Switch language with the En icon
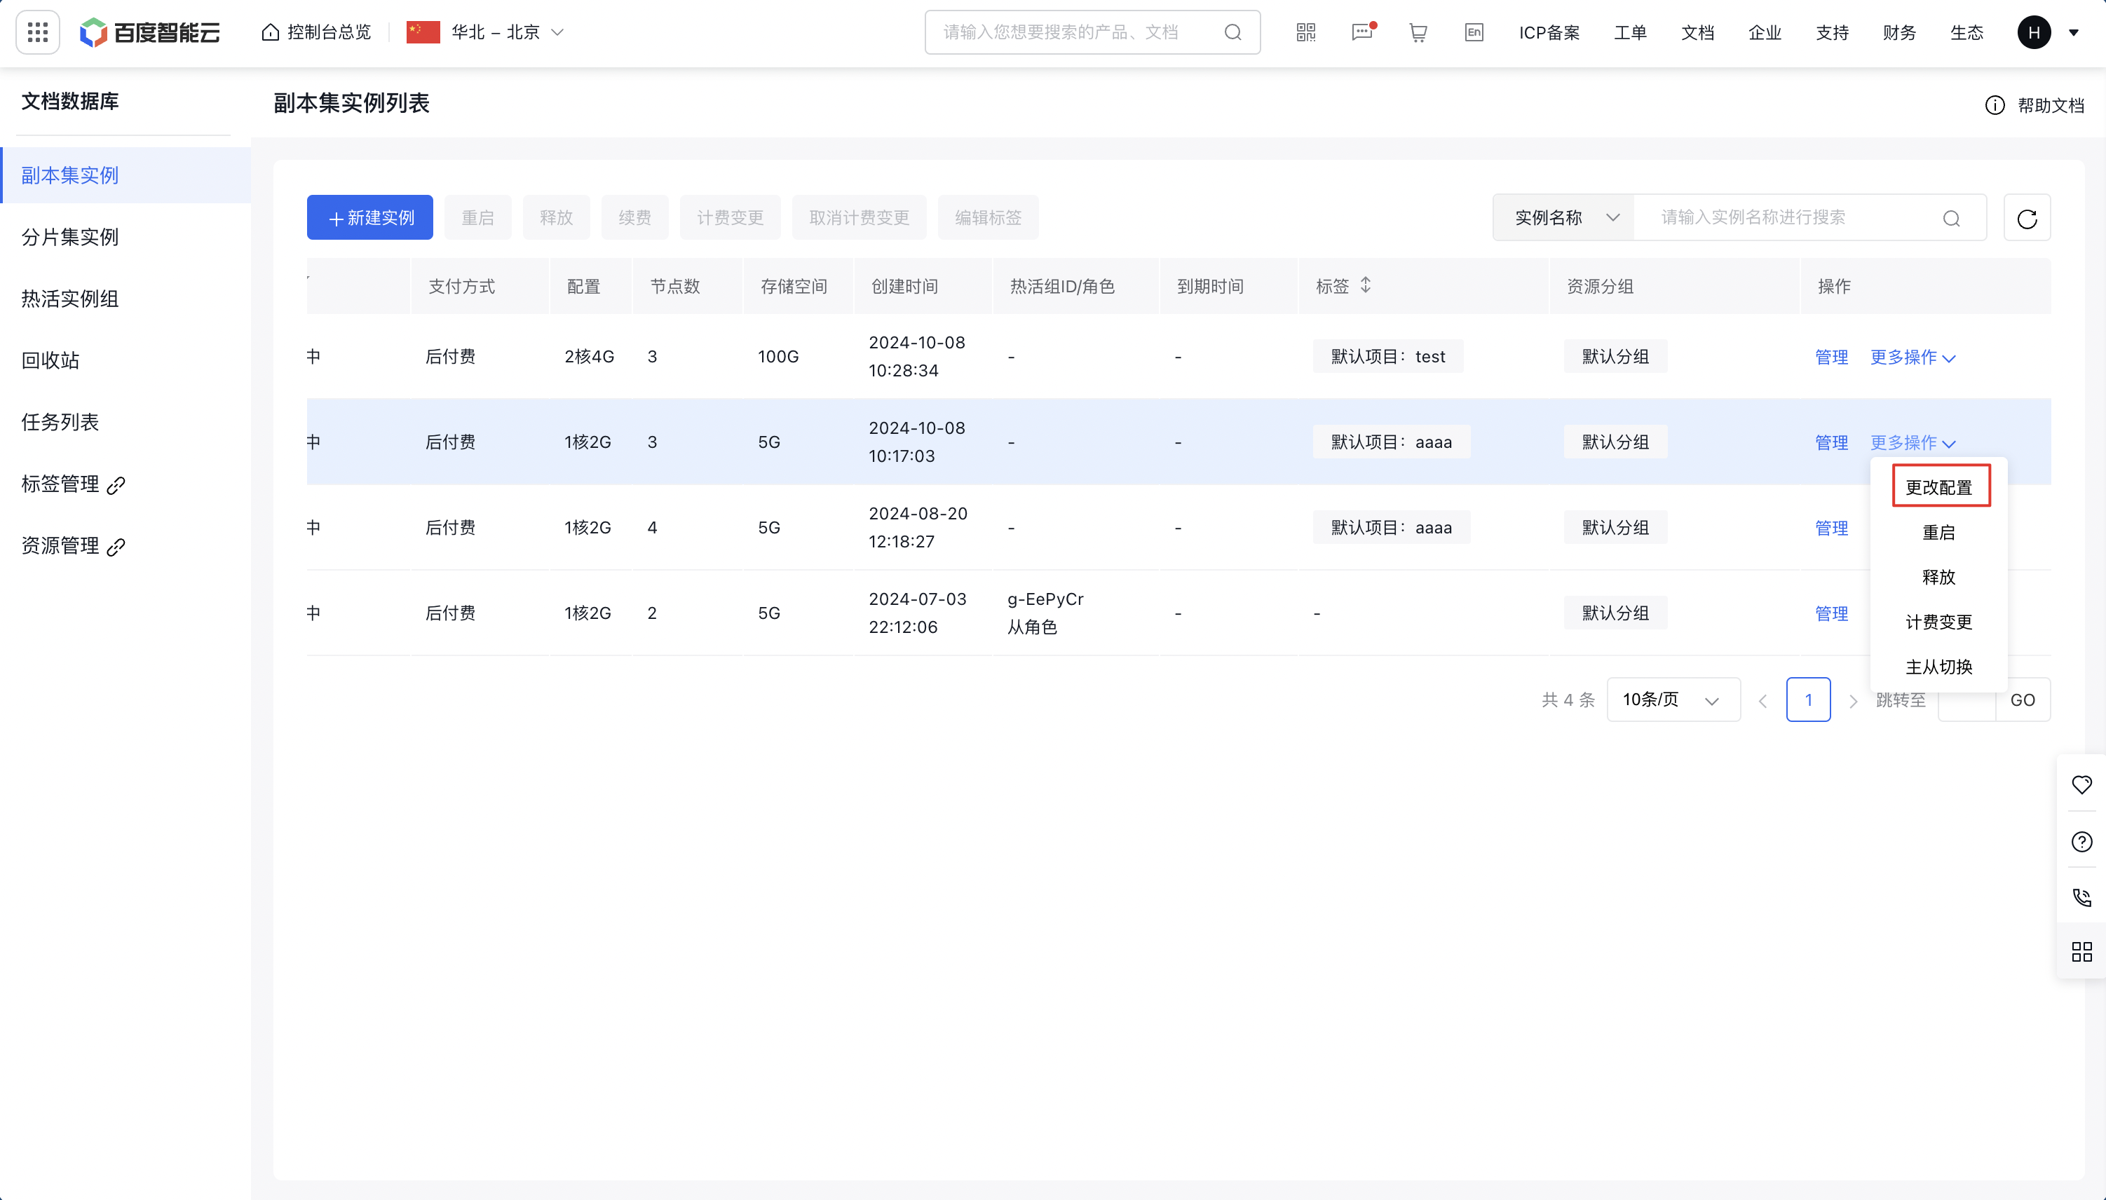2106x1200 pixels. pos(1474,32)
